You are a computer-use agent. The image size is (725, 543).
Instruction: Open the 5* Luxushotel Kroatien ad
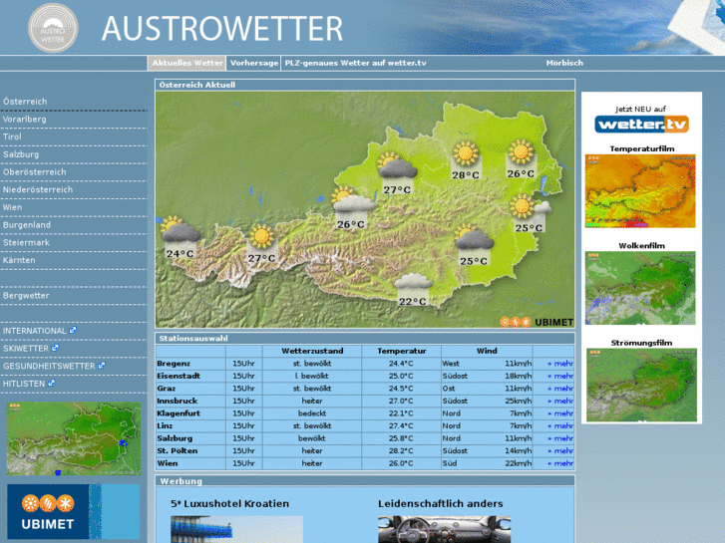(229, 504)
